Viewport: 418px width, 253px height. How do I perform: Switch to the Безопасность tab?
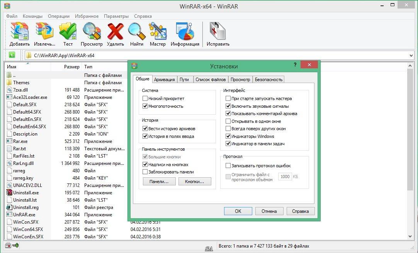pyautogui.click(x=268, y=80)
